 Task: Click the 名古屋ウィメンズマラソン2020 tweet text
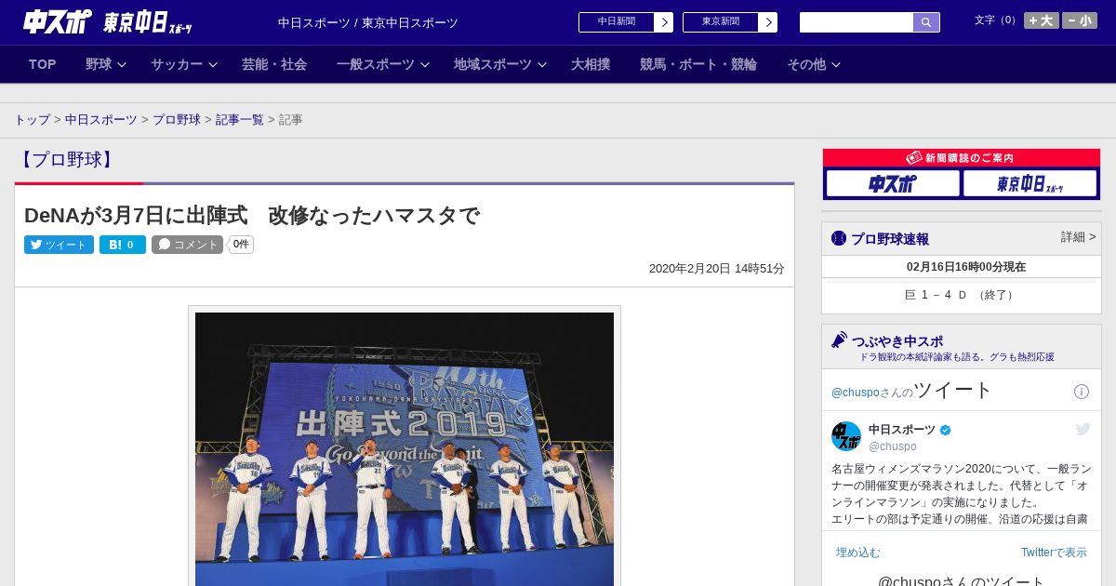tap(962, 494)
